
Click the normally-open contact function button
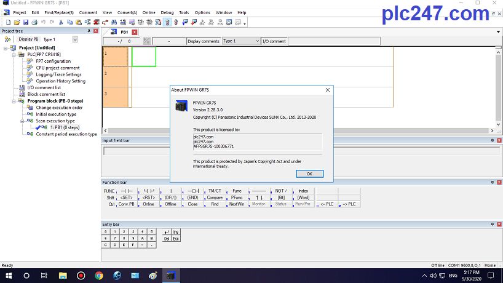point(127,191)
